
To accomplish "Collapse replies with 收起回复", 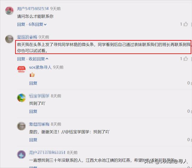I will [38, 59].
